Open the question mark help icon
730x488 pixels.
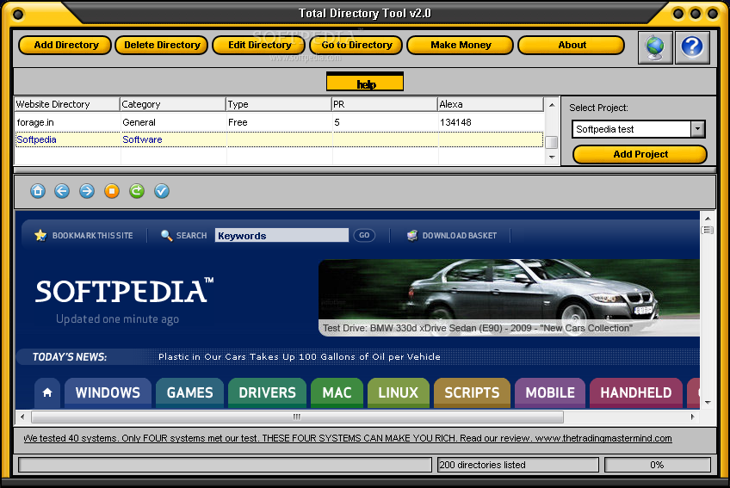pos(692,47)
